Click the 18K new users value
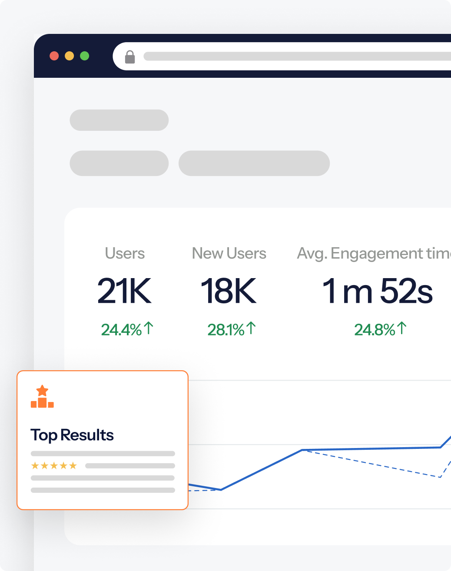Image resolution: width=451 pixels, height=571 pixels. (x=229, y=291)
